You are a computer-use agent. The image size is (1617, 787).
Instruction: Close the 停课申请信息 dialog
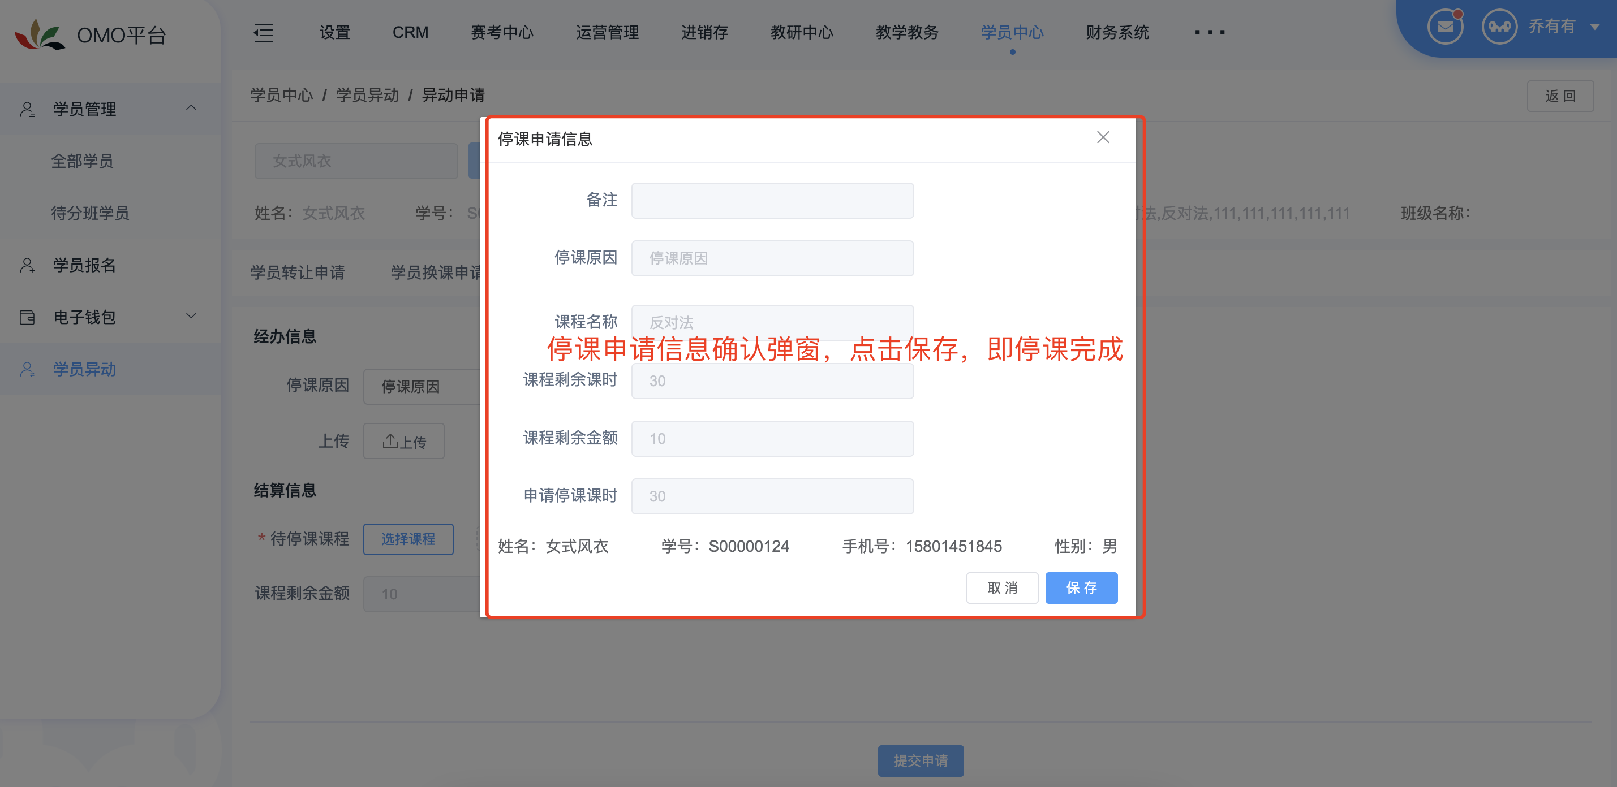click(1103, 137)
